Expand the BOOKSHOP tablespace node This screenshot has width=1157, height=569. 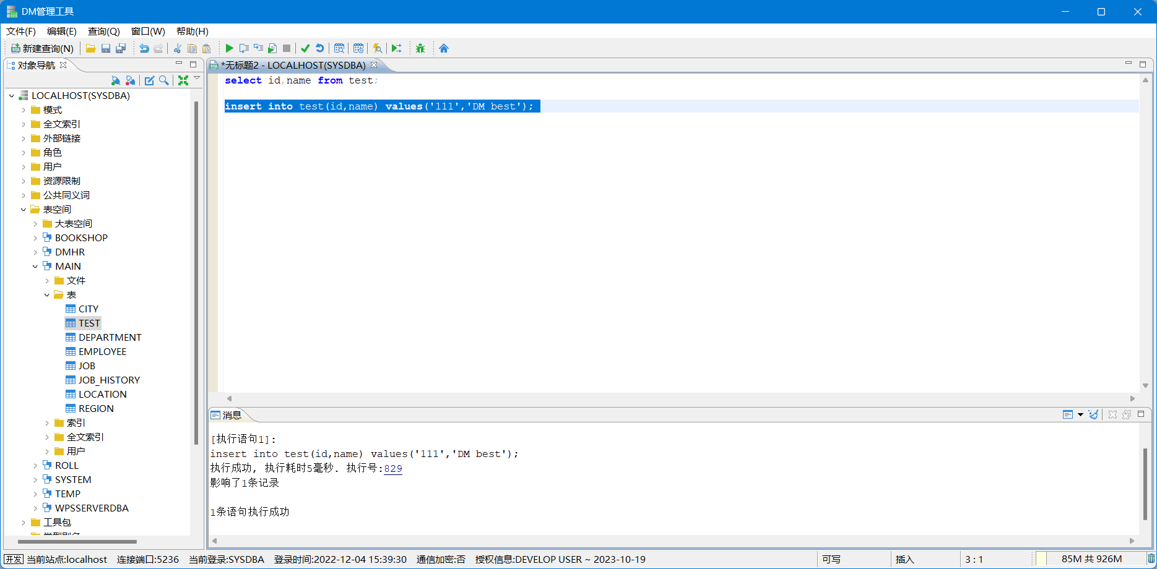click(35, 238)
